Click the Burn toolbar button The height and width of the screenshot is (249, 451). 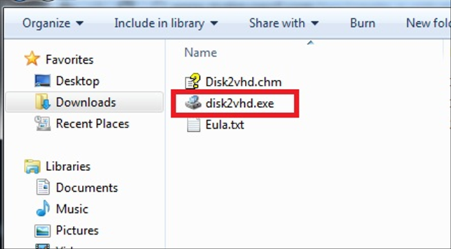pyautogui.click(x=362, y=23)
